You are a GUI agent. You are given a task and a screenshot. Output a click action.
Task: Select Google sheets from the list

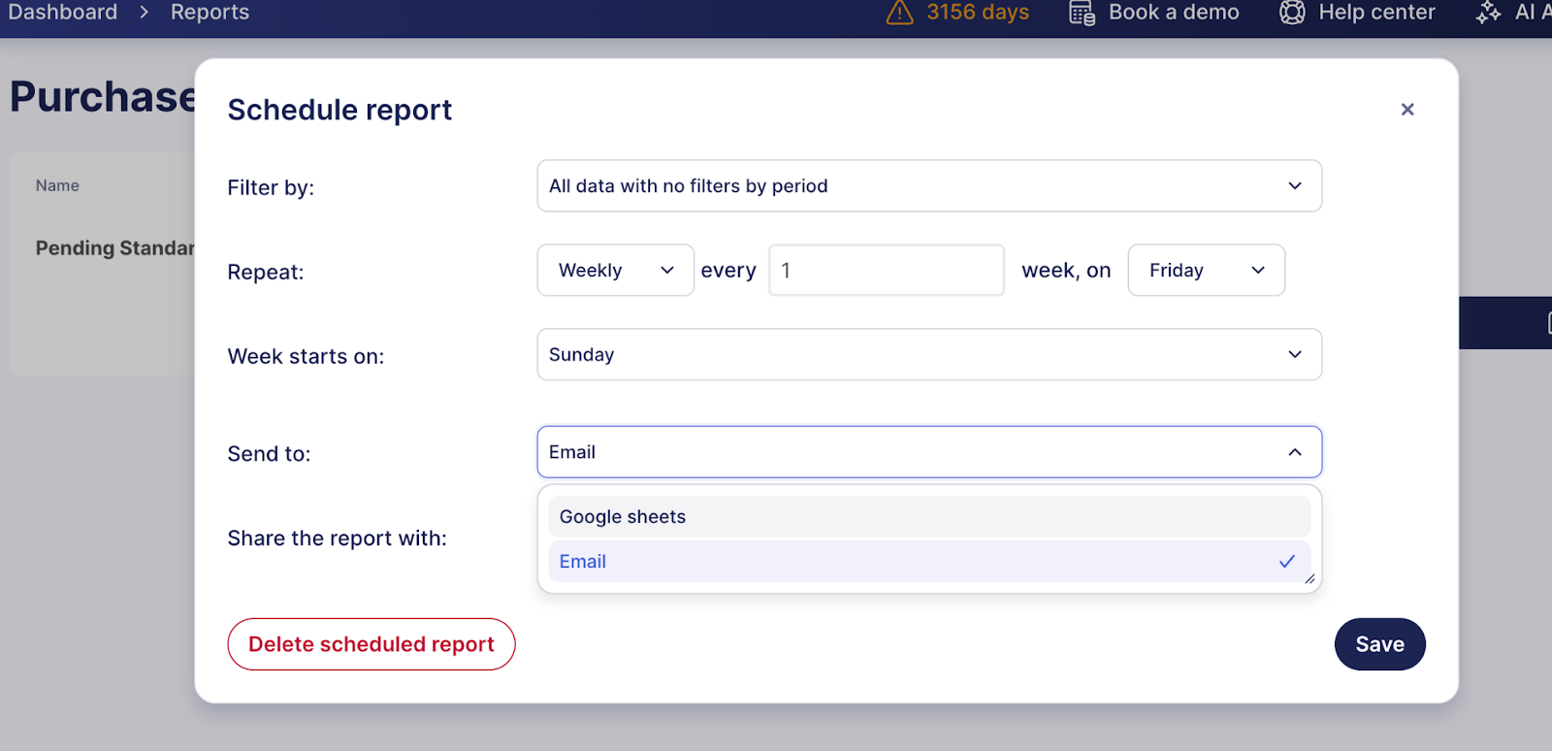point(623,517)
